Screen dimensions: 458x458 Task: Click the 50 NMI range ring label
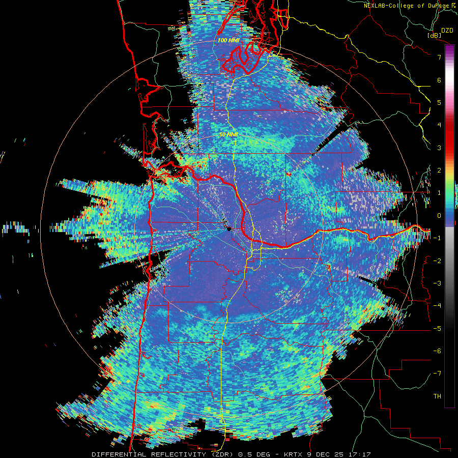tap(228, 135)
